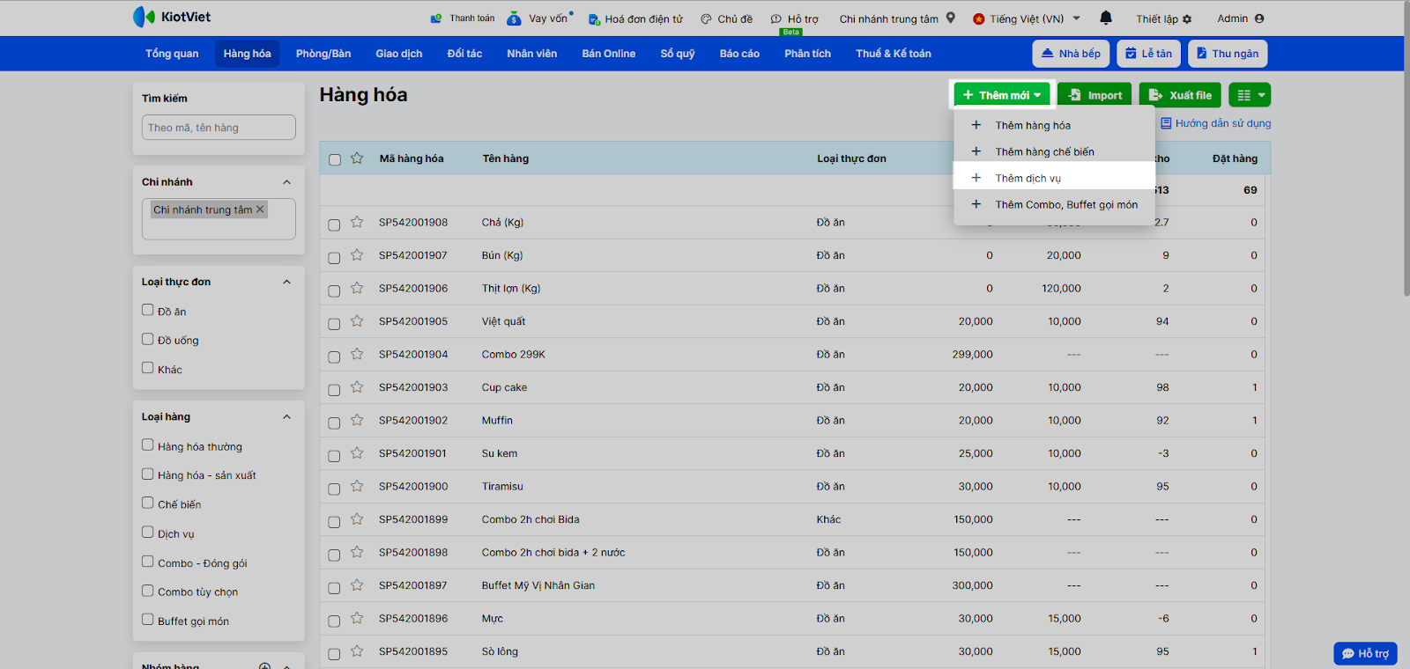Click the product search input field
The width and height of the screenshot is (1410, 669).
(x=219, y=128)
